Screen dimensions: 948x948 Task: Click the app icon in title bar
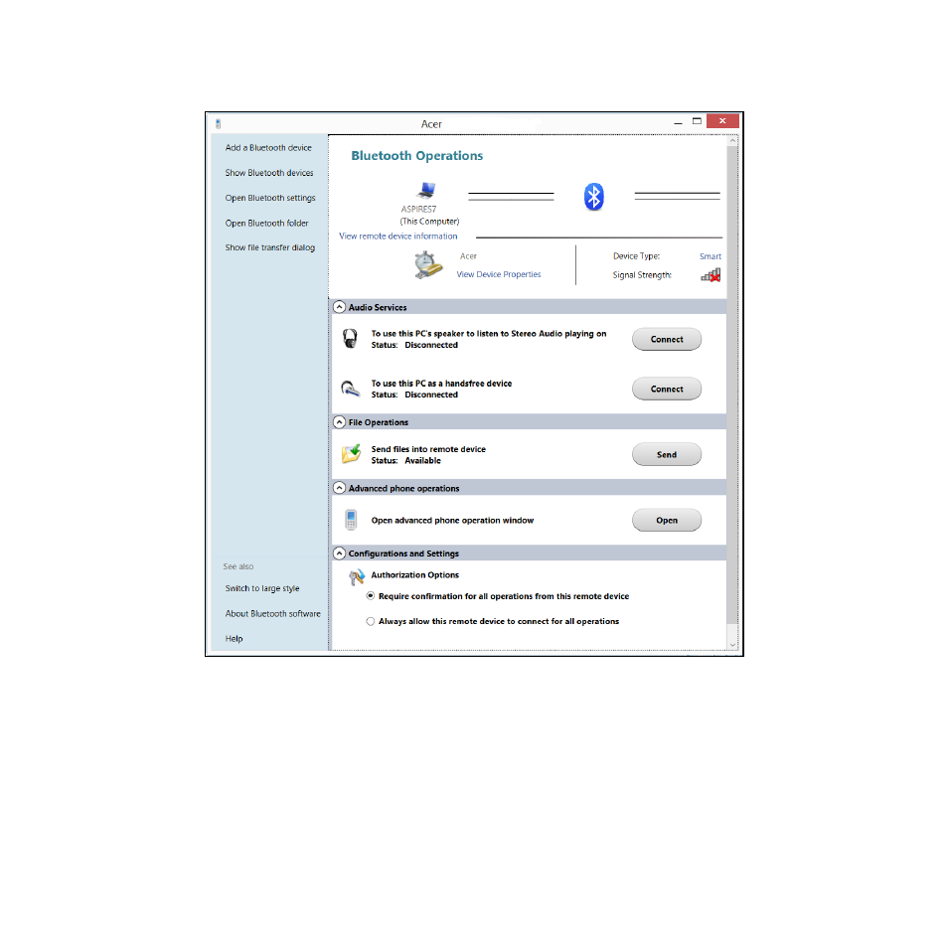pos(219,124)
